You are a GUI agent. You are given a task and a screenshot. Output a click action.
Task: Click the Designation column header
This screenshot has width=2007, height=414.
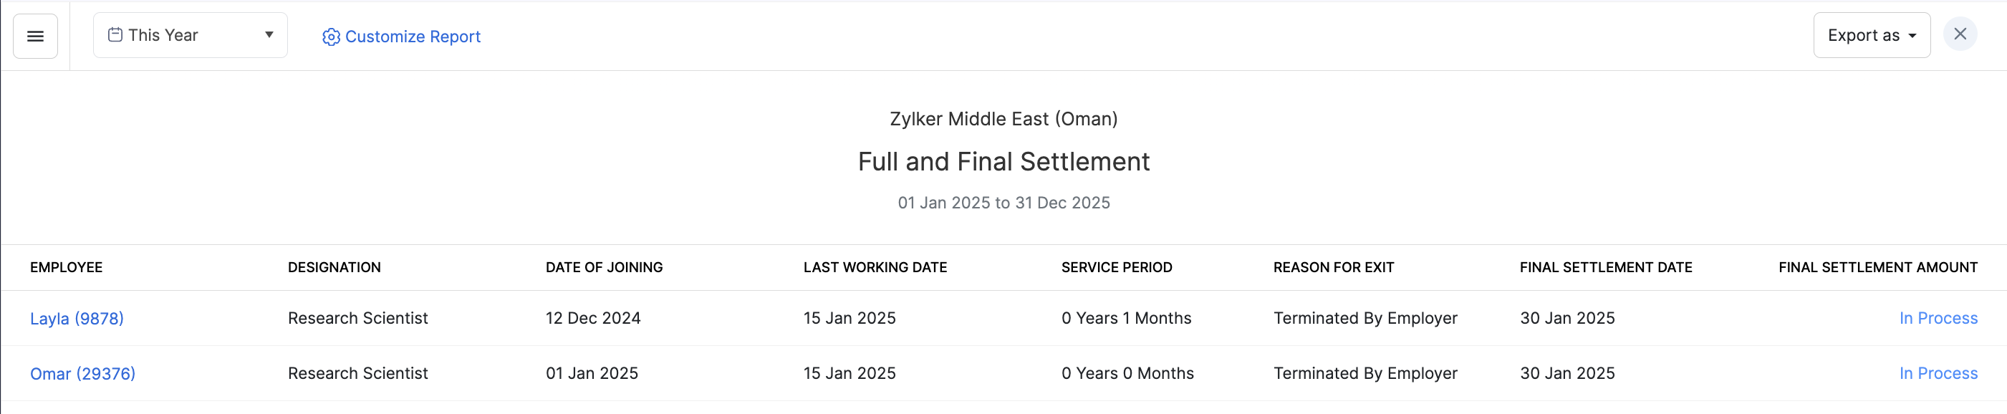click(x=334, y=267)
